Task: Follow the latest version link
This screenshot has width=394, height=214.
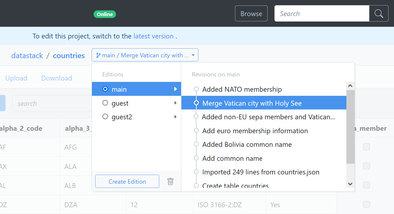Action: [153, 36]
